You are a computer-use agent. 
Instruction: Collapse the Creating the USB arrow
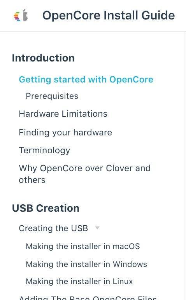[x=97, y=228]
